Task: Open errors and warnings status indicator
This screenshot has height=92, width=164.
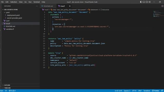Action: pyautogui.click(x=12, y=91)
